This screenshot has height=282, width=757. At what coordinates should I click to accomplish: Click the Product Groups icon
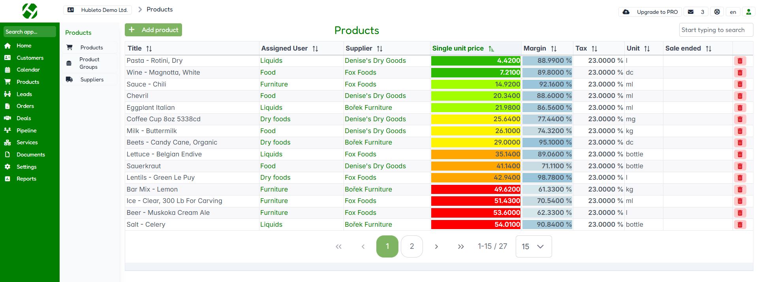(x=69, y=63)
